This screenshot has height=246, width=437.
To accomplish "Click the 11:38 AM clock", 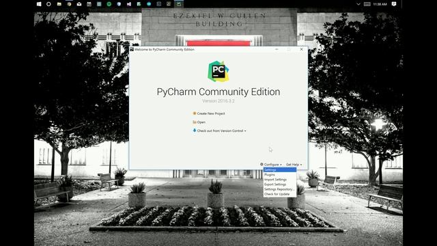I will [x=380, y=4].
